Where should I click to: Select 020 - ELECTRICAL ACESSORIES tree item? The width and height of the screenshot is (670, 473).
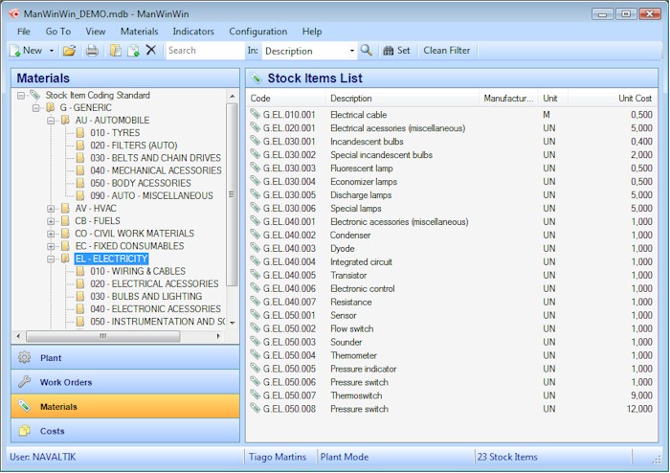[x=154, y=283]
